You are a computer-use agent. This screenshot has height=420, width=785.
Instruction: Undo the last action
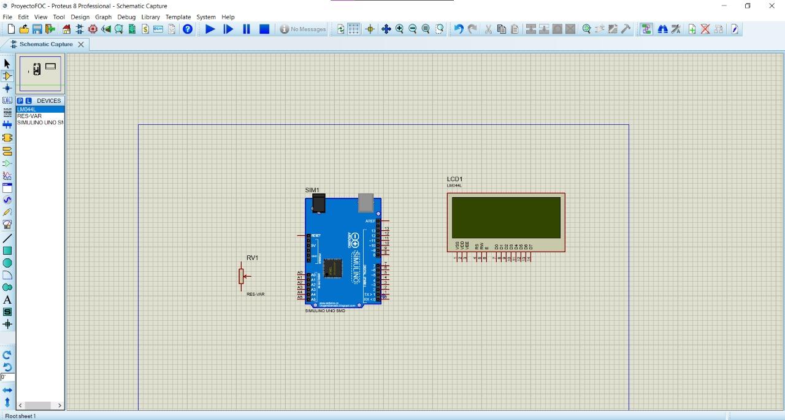pyautogui.click(x=458, y=29)
